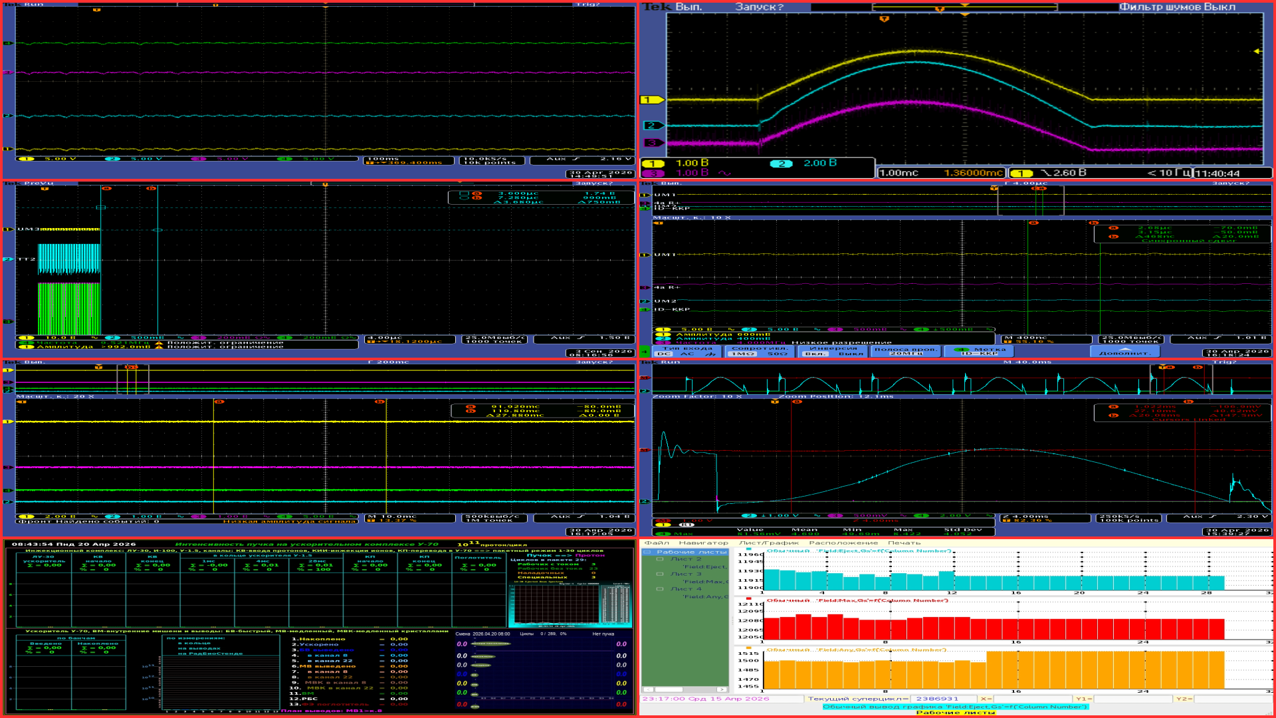Select channel 1 badge reading 5.00 V, top-left scope
Screen dimensions: 1276x718
pos(26,159)
